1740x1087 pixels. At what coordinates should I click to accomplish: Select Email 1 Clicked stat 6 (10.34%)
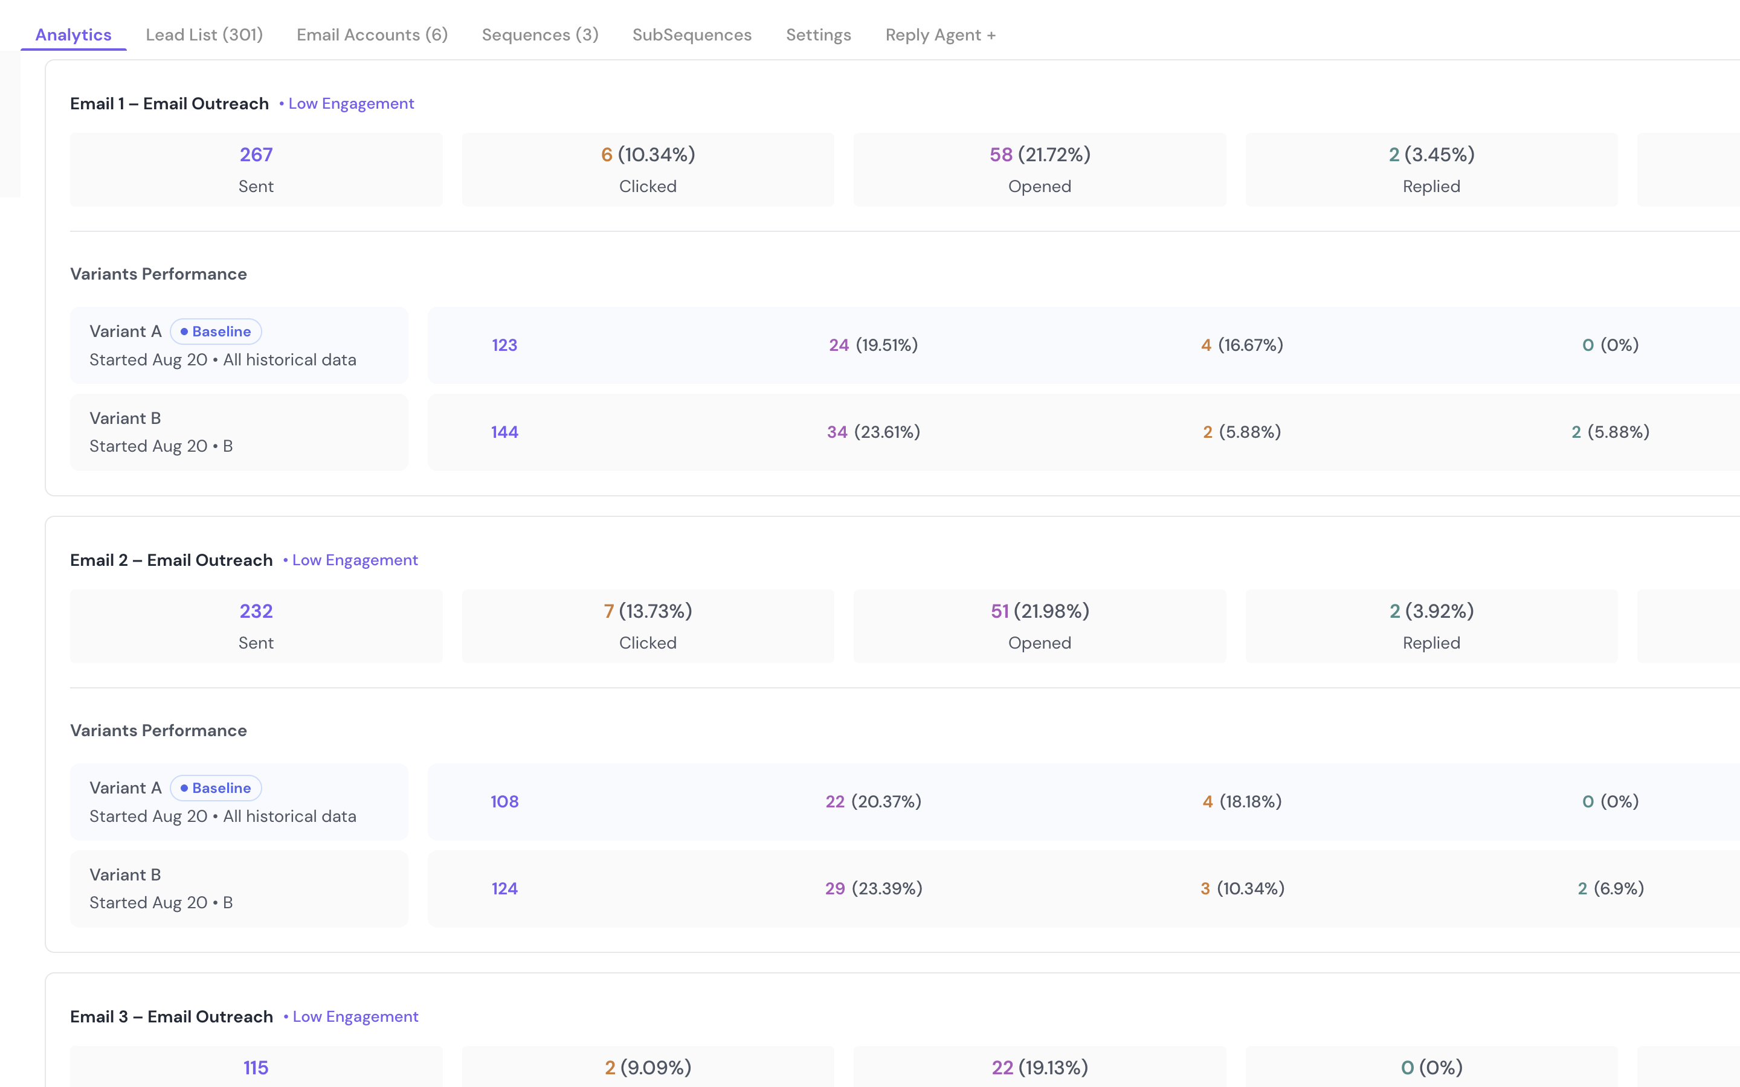648,155
